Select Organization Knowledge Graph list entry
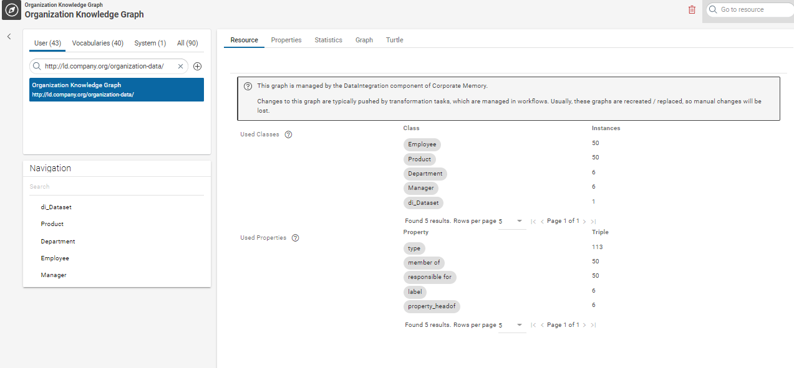Image resolution: width=794 pixels, height=368 pixels. click(x=117, y=90)
